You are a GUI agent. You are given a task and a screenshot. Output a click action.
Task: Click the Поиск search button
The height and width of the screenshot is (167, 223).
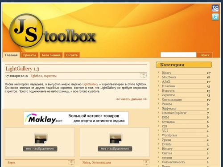tap(205, 55)
